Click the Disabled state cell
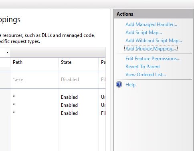The width and height of the screenshot is (194, 151). coord(70,80)
